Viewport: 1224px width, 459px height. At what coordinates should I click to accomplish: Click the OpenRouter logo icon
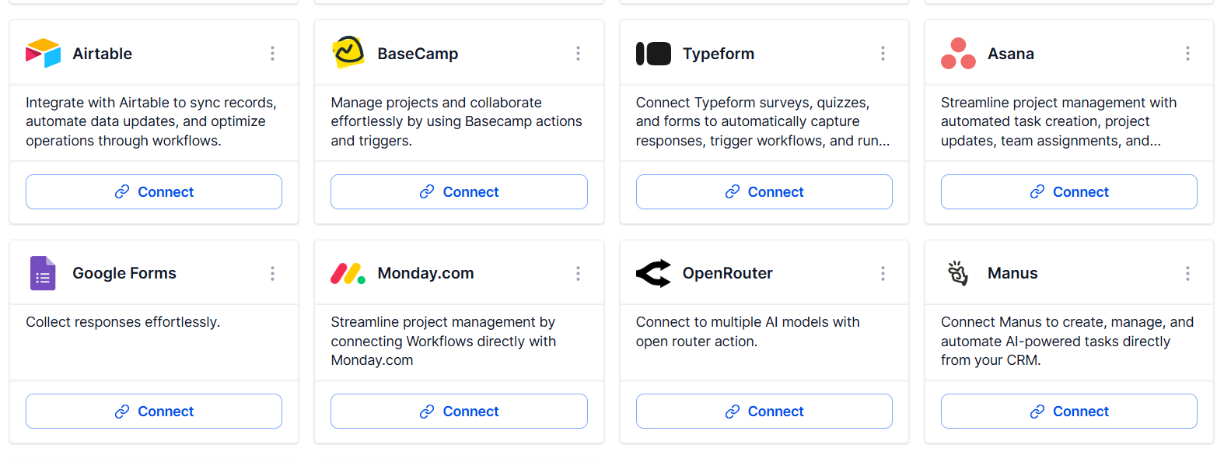point(653,272)
